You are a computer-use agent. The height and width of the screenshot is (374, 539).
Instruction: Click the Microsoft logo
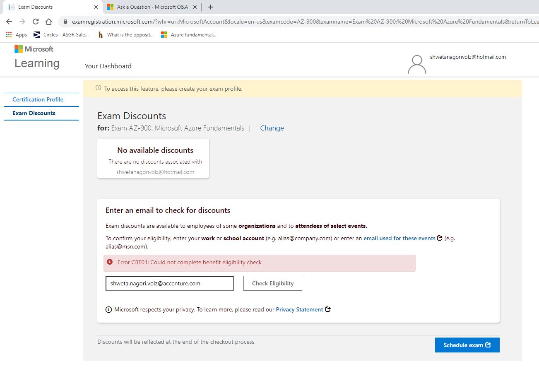(x=34, y=49)
